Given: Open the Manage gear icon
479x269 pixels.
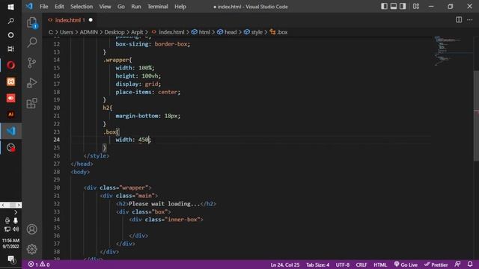Looking at the screenshot, I should pyautogui.click(x=31, y=249).
